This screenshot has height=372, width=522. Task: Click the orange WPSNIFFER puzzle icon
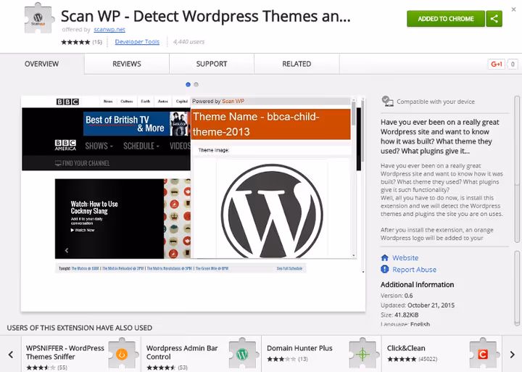[x=122, y=354]
